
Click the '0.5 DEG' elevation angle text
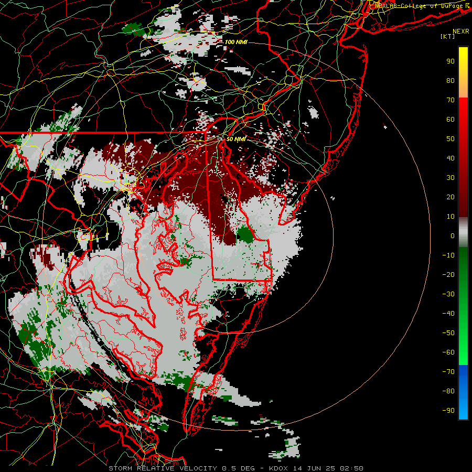click(x=238, y=468)
